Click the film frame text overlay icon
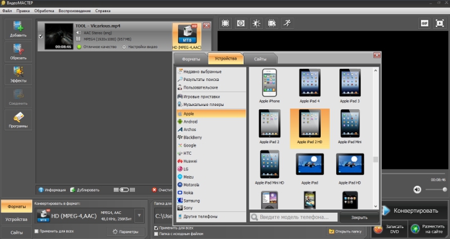This screenshot has height=239, width=450. click(272, 23)
